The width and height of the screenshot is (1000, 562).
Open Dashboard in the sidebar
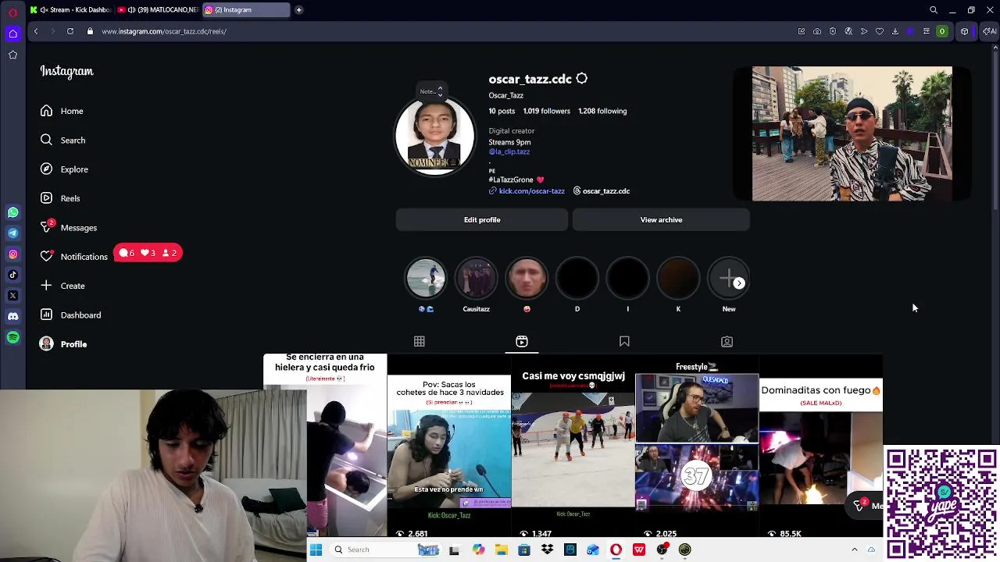(71, 315)
